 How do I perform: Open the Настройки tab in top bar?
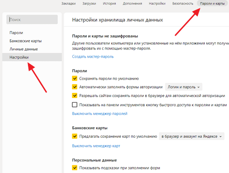pyautogui.click(x=157, y=3)
